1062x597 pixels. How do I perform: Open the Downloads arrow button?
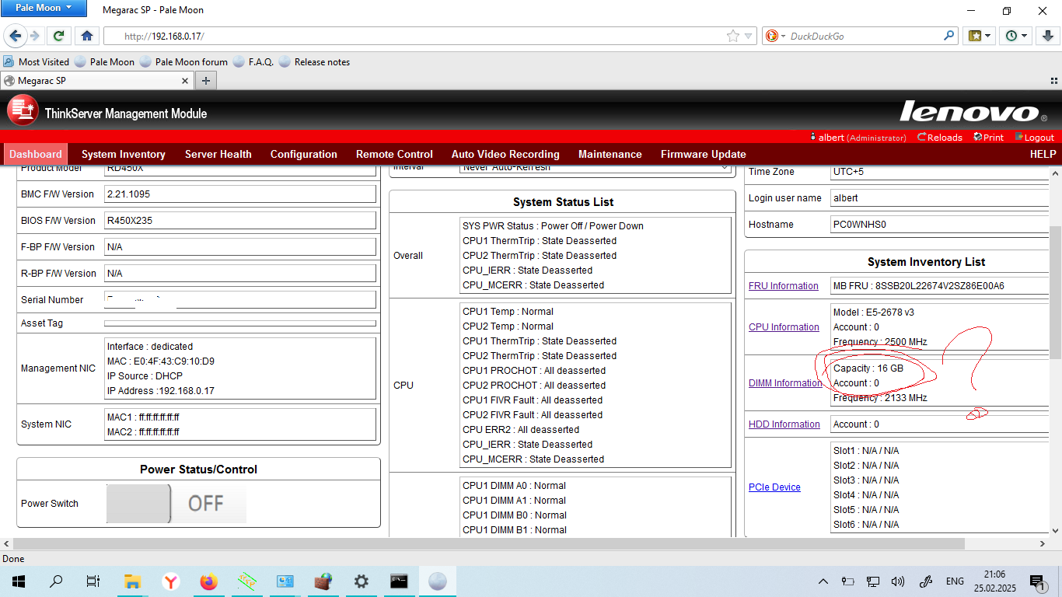tap(1047, 36)
